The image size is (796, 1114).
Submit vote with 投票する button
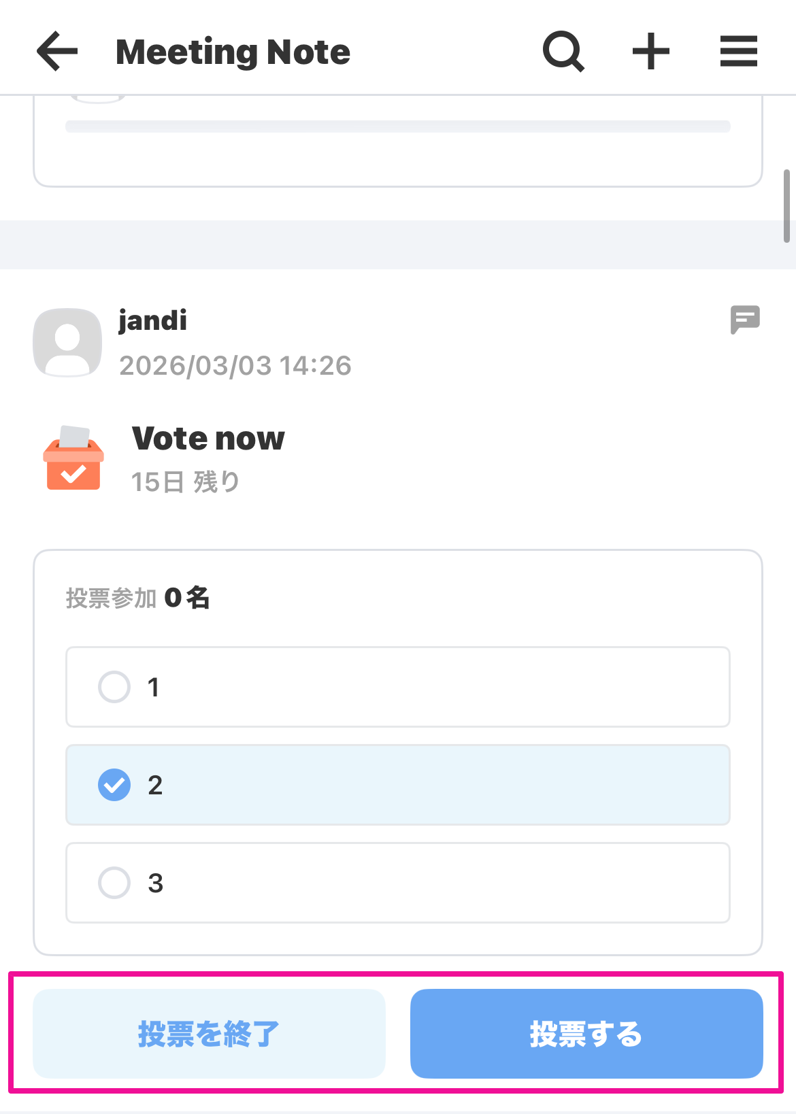point(586,1034)
